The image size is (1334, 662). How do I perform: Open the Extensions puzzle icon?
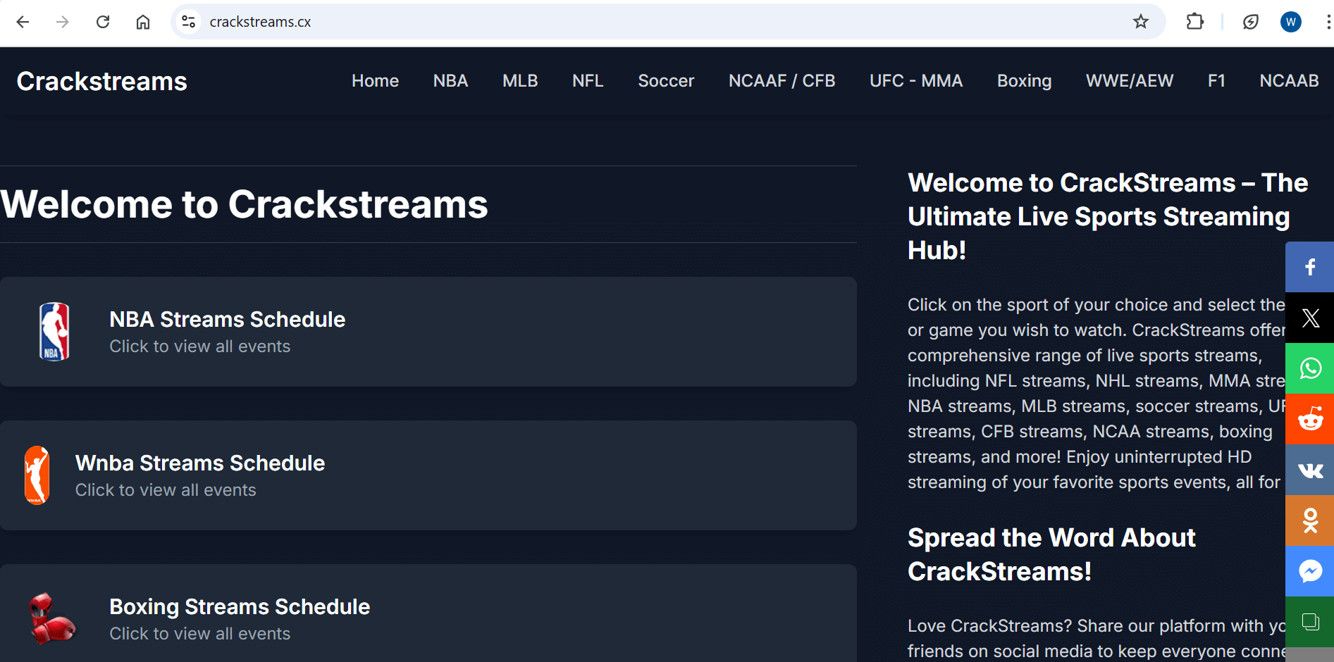coord(1195,22)
